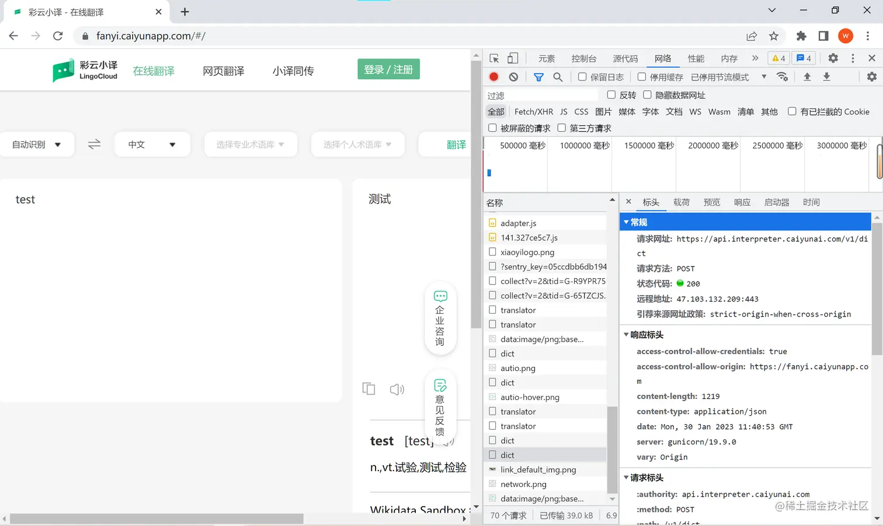Filter requests by Fetch/XHR
This screenshot has width=883, height=526.
(x=534, y=111)
